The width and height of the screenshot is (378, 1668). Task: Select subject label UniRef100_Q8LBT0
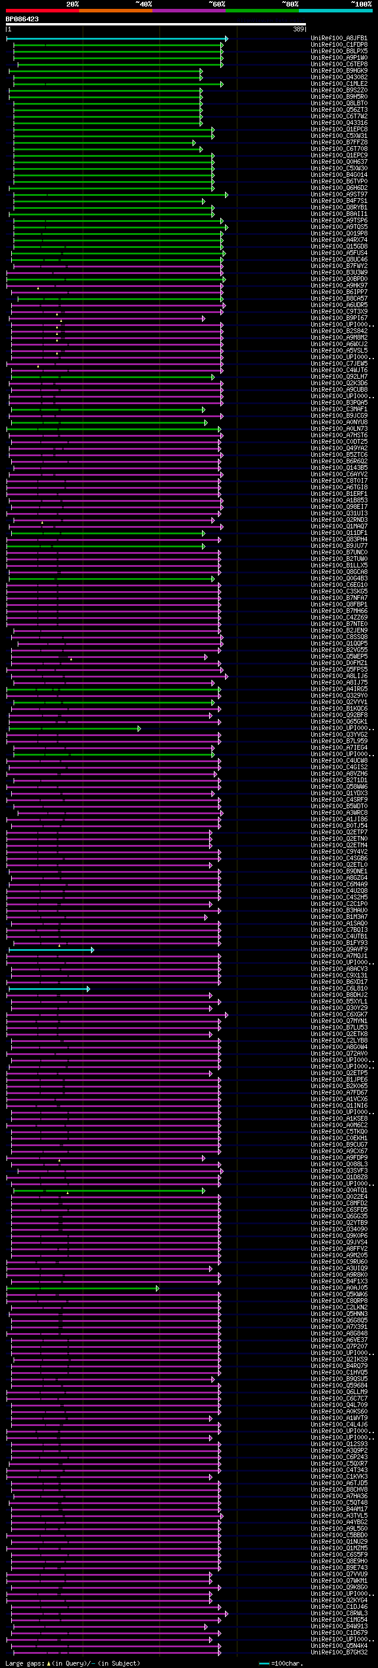pos(338,103)
